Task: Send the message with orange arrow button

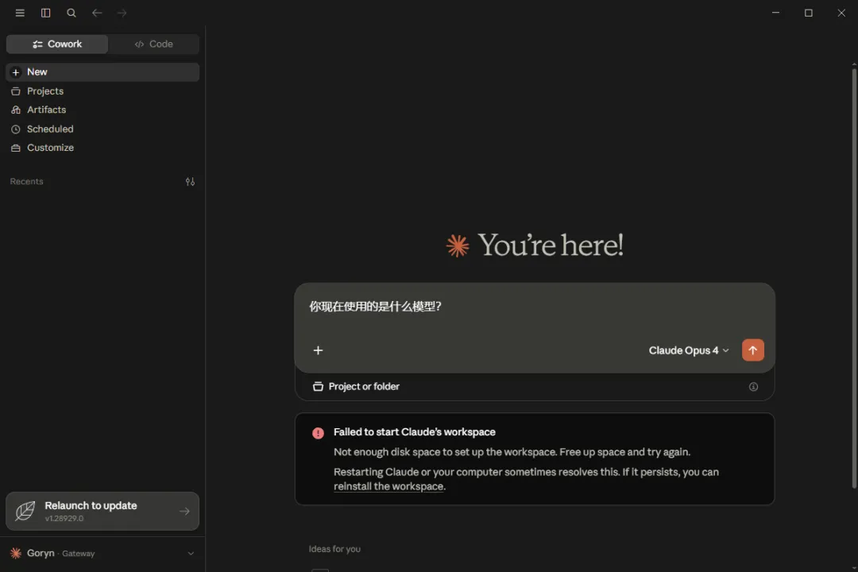Action: click(x=752, y=350)
